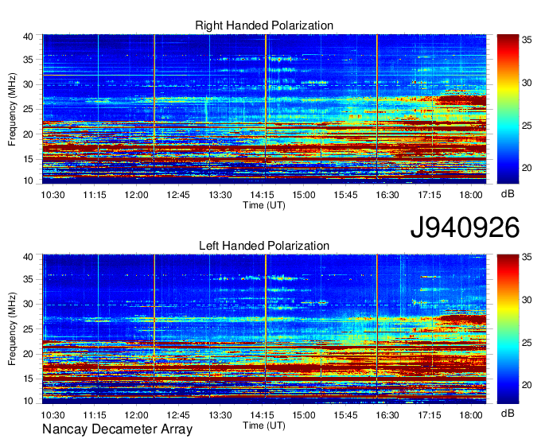
Task: Click the top plot's 'Frequency (MHz)' axis label
Action: (12, 109)
